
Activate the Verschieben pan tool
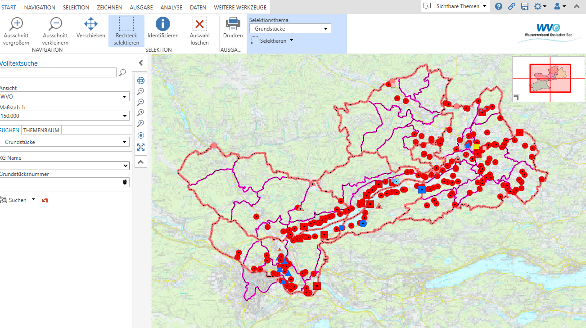click(x=91, y=28)
